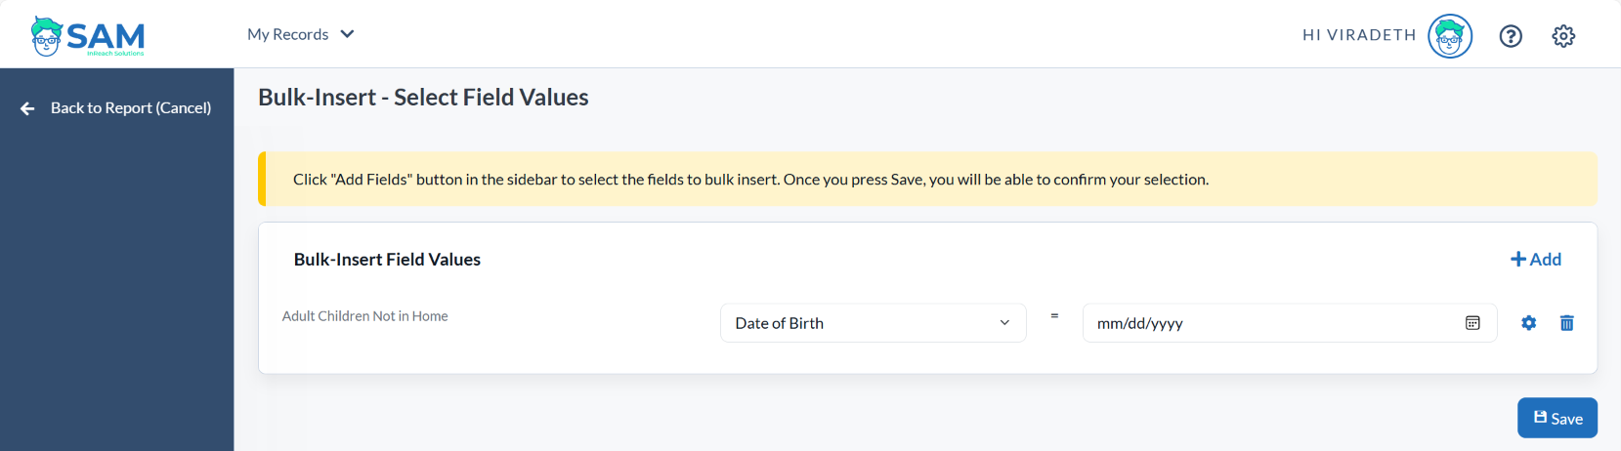The image size is (1621, 451).
Task: Click the Save button
Action: [x=1557, y=418]
